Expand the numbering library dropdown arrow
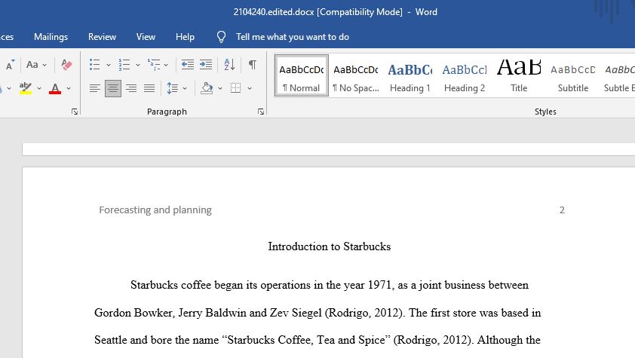 pos(138,65)
